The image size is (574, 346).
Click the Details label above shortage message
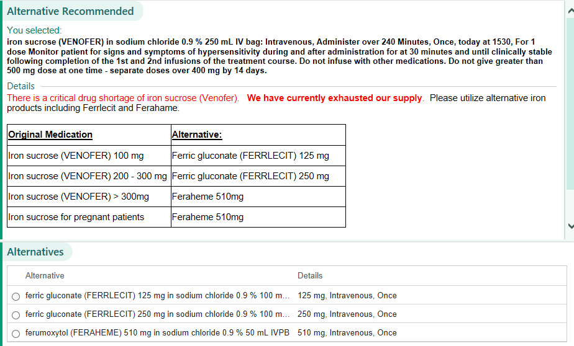tap(20, 86)
